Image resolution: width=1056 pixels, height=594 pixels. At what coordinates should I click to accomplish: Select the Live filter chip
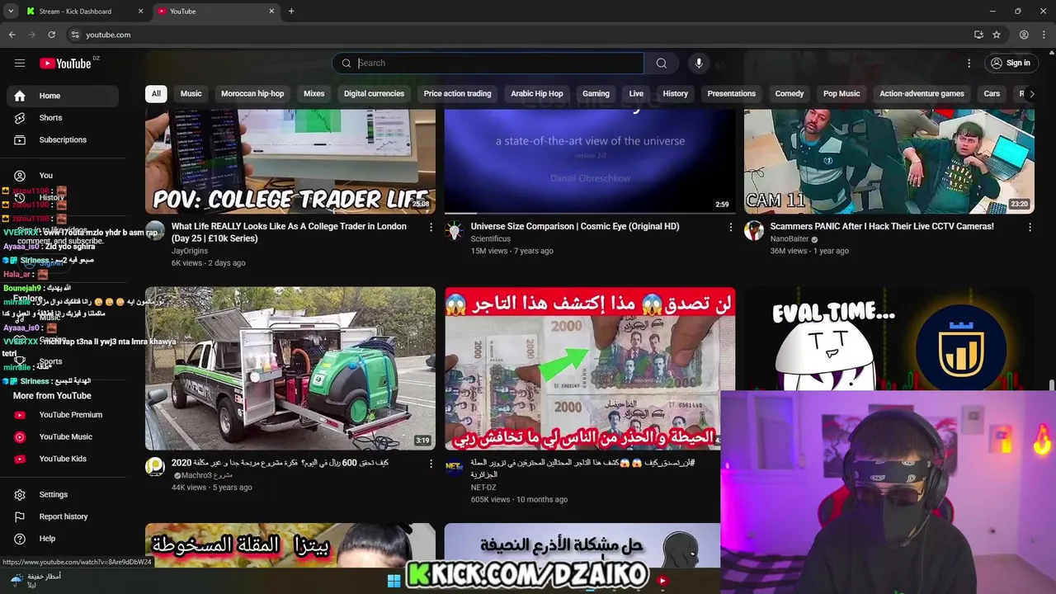(x=636, y=93)
